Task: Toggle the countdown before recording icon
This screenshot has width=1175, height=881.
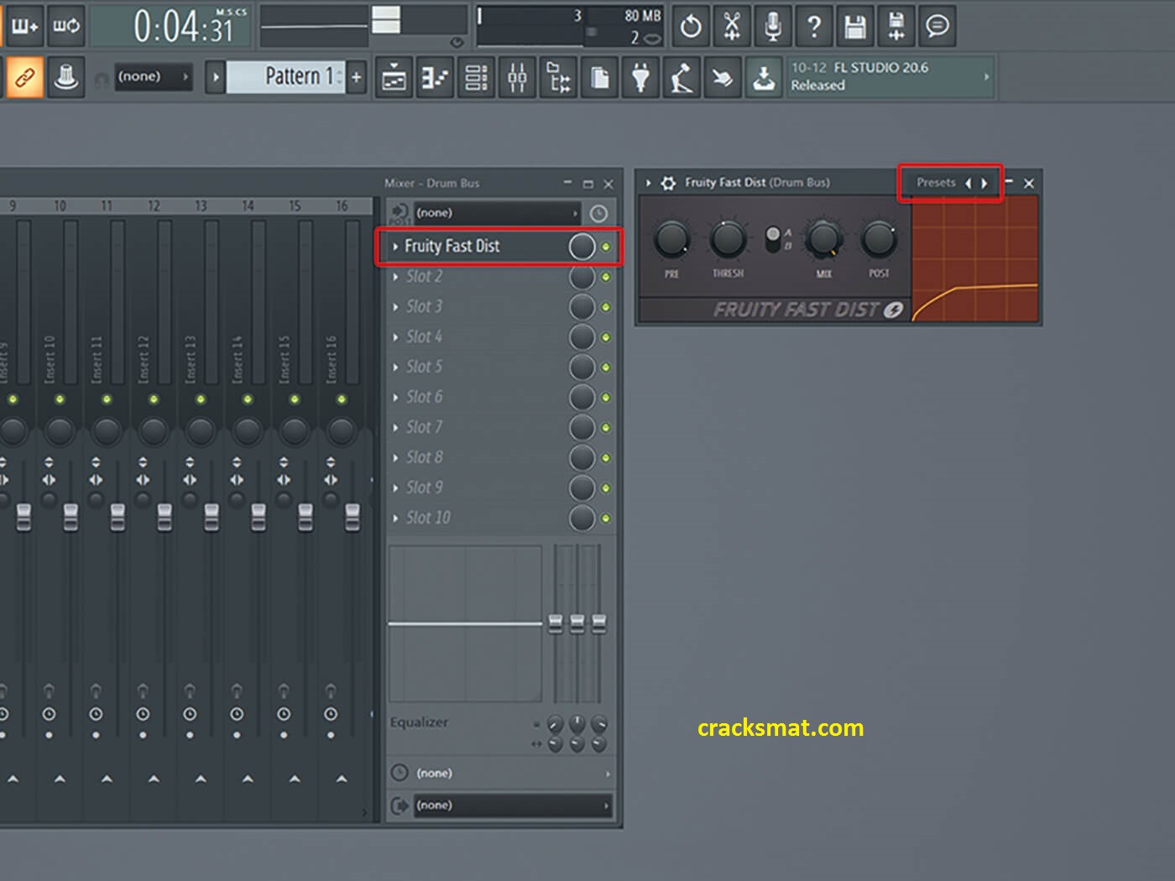Action: pos(24,27)
